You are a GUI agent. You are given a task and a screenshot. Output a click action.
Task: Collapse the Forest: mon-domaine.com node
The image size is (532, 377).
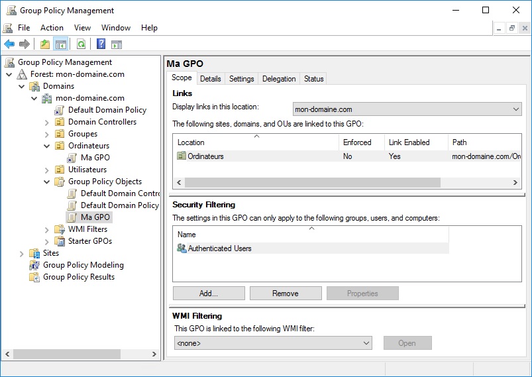tap(9, 74)
